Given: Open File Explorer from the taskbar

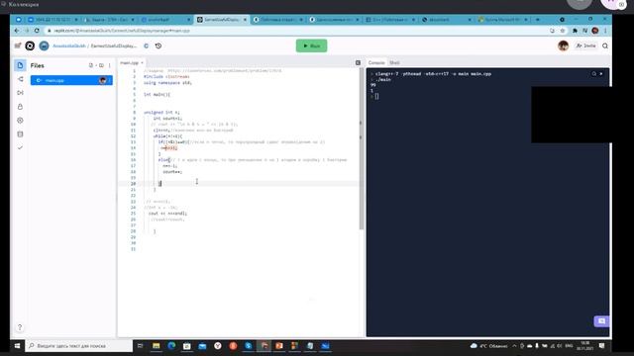Looking at the screenshot, I should point(157,346).
